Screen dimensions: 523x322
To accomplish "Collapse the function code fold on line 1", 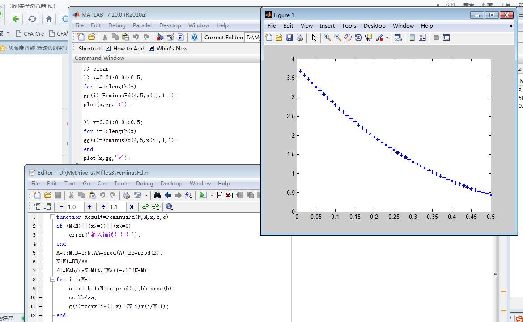I will (x=53, y=217).
